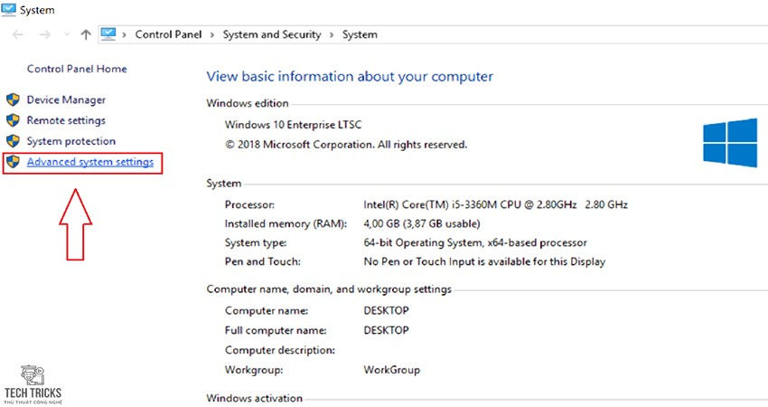Click the shield icon beside System protection
The height and width of the screenshot is (407, 768).
click(13, 141)
